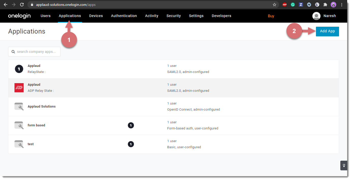The width and height of the screenshot is (351, 180).
Task: Open the test app
Action: [x=174, y=144]
